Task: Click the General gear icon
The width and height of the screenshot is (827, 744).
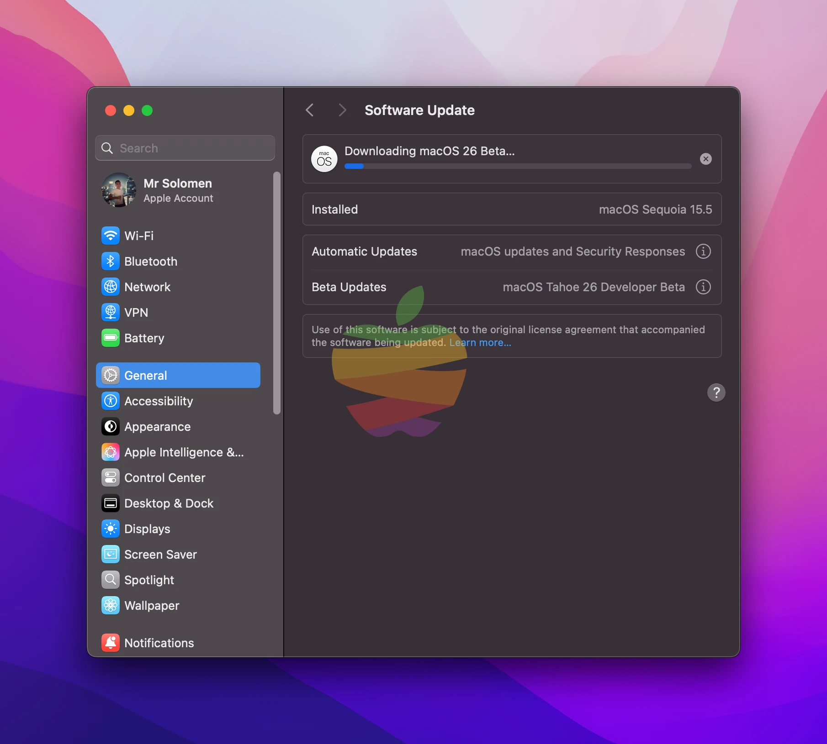Action: click(111, 376)
